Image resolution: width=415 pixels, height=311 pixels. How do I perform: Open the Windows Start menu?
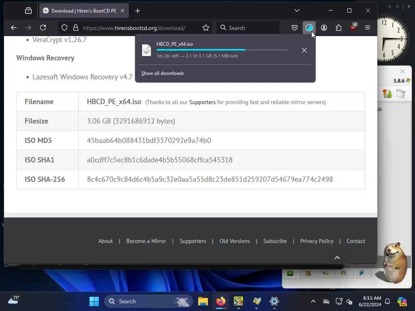click(94, 301)
